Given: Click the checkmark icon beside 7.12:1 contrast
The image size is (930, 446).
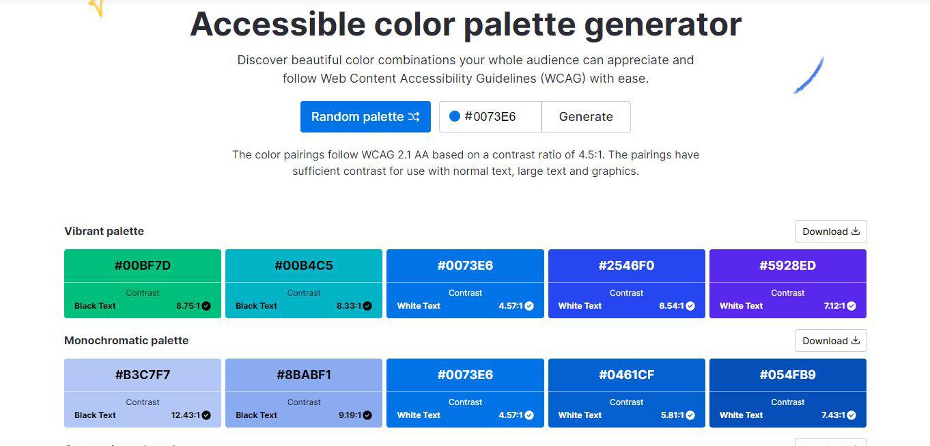Looking at the screenshot, I should click(851, 306).
